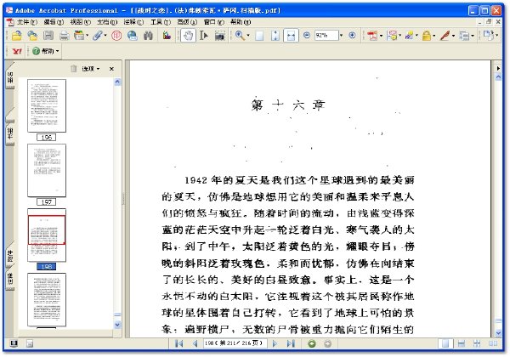Click the Create PDF toolbar icon
The image size is (510, 357).
[x=372, y=36]
